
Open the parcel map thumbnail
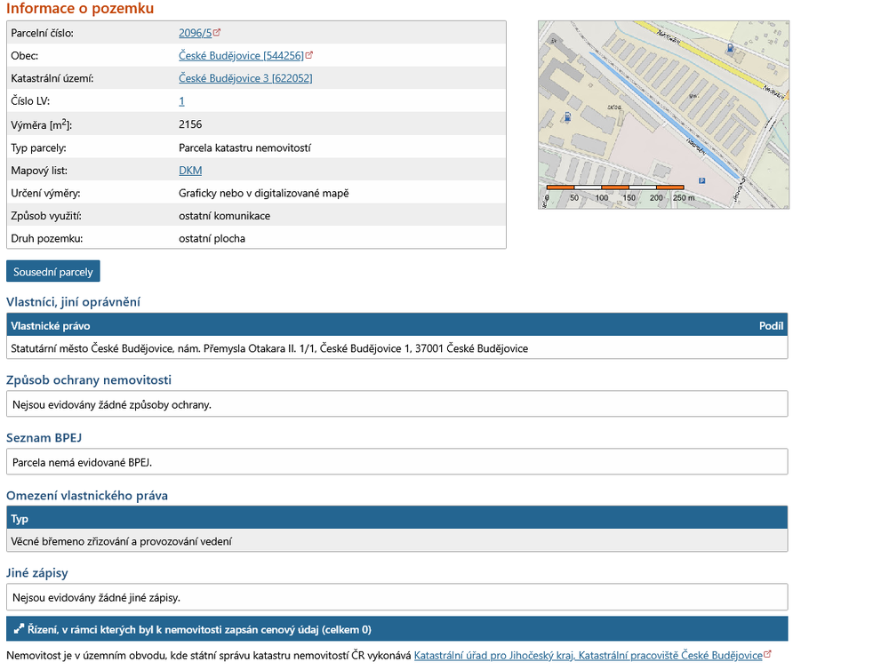coord(663,115)
